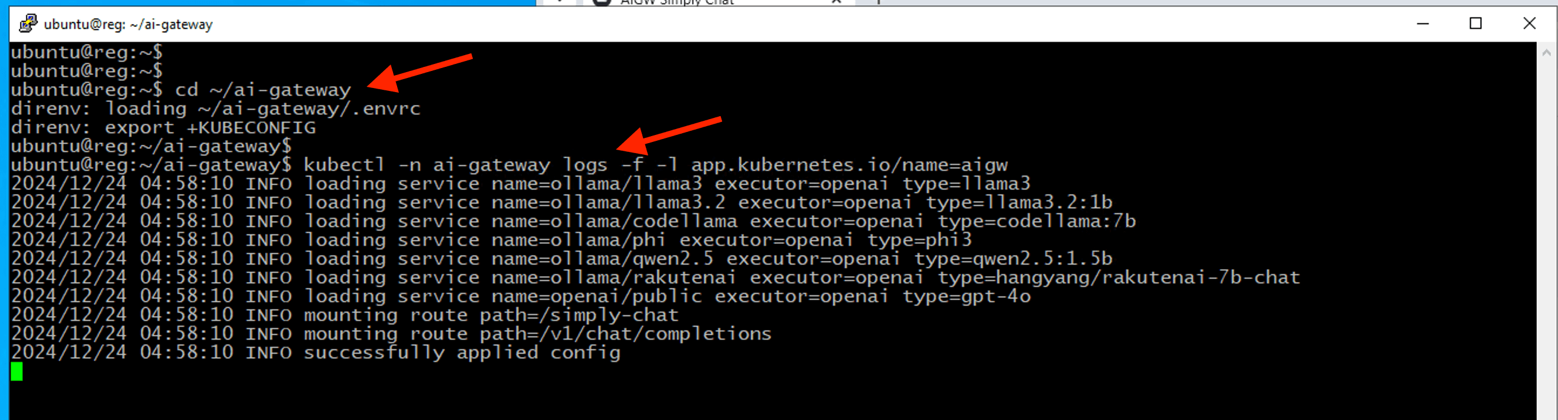Click the ollama/qwen2.5 service log line
This screenshot has height=420, width=1558.
pyautogui.click(x=561, y=259)
